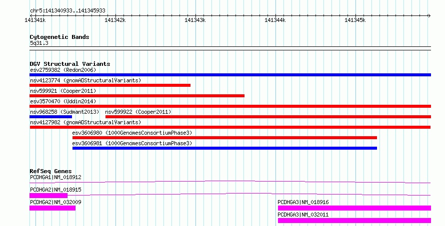Click the 141342k ruler tick label

(x=115, y=20)
